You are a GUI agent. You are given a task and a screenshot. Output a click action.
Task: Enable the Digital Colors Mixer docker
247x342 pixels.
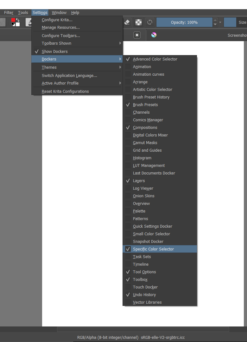tap(160, 135)
